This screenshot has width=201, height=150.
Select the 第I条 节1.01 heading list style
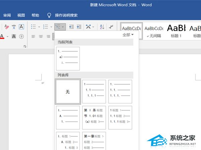click(94, 118)
